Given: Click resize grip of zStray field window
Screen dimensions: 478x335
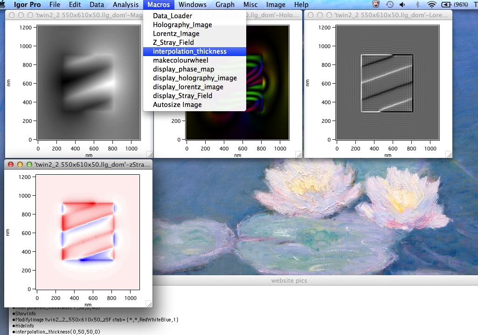Looking at the screenshot, I should click(x=149, y=304).
